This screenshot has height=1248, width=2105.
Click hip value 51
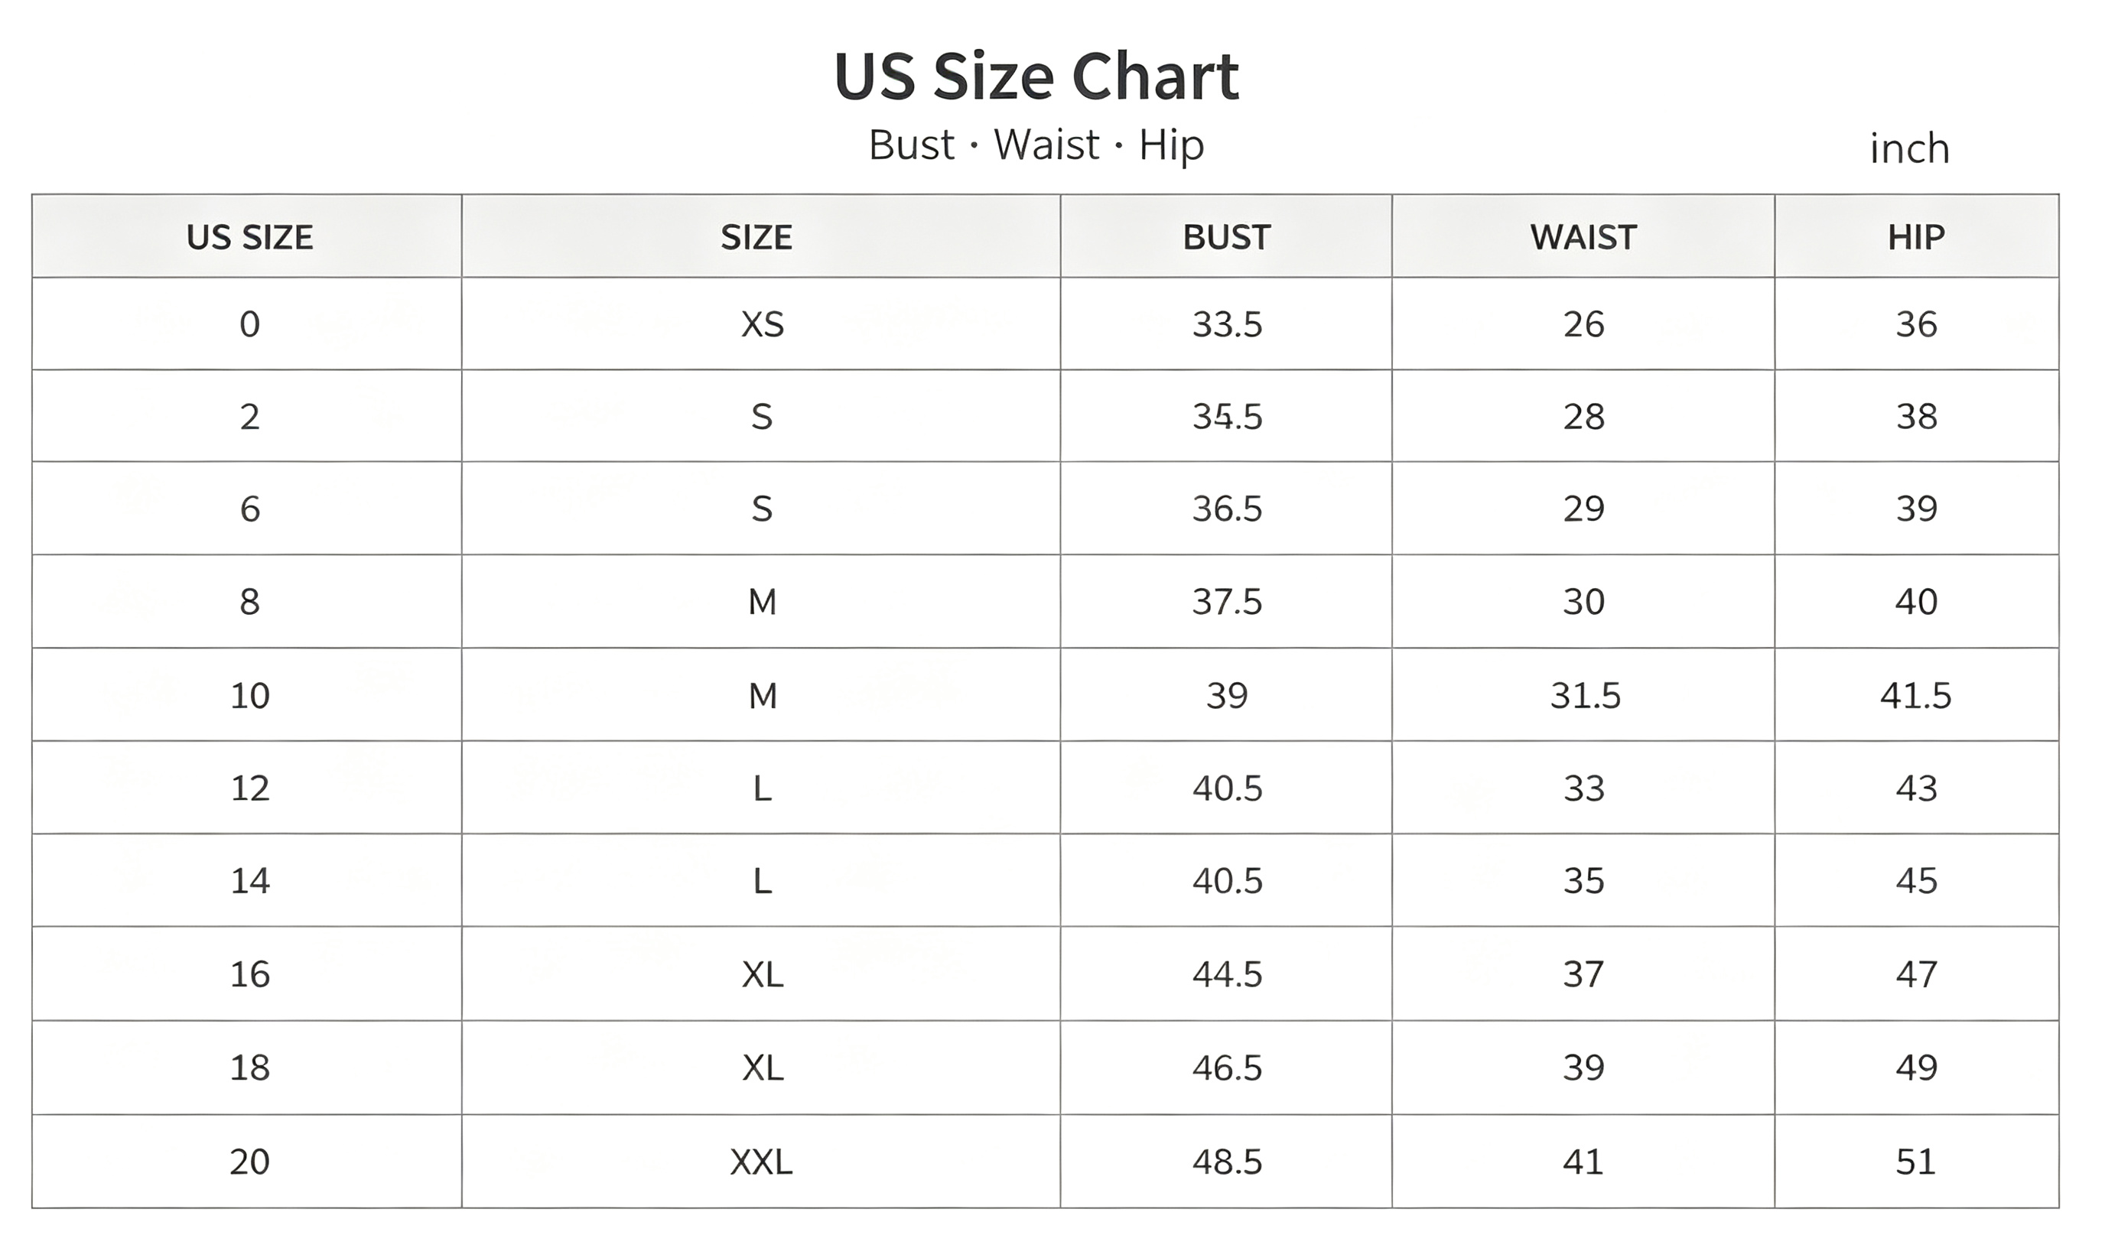pyautogui.click(x=1916, y=1162)
